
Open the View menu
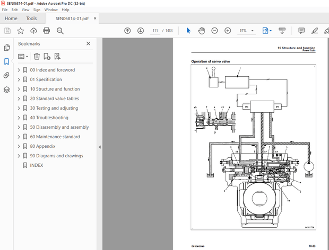(25, 10)
